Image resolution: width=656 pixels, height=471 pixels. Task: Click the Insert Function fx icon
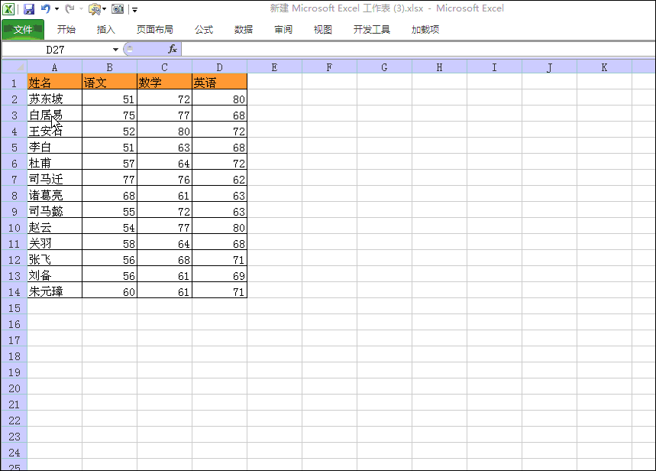tap(173, 48)
